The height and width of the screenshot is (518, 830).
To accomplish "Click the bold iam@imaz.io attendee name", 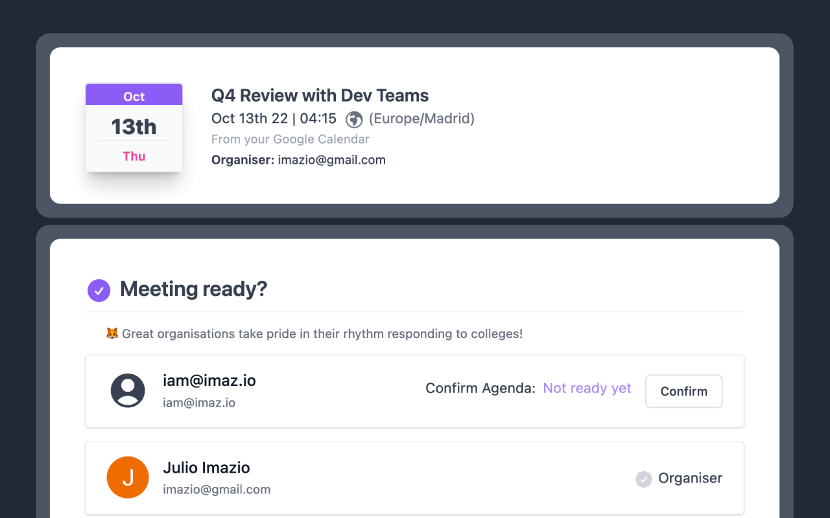I will (x=209, y=381).
